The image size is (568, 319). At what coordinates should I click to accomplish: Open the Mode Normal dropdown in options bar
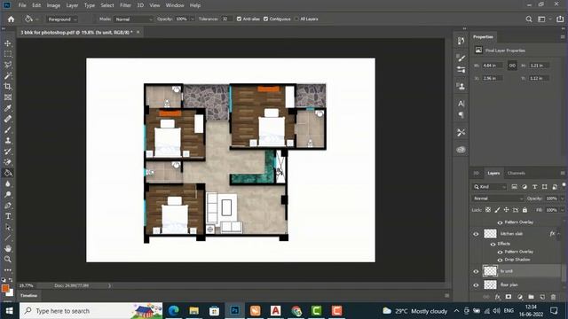click(x=133, y=19)
